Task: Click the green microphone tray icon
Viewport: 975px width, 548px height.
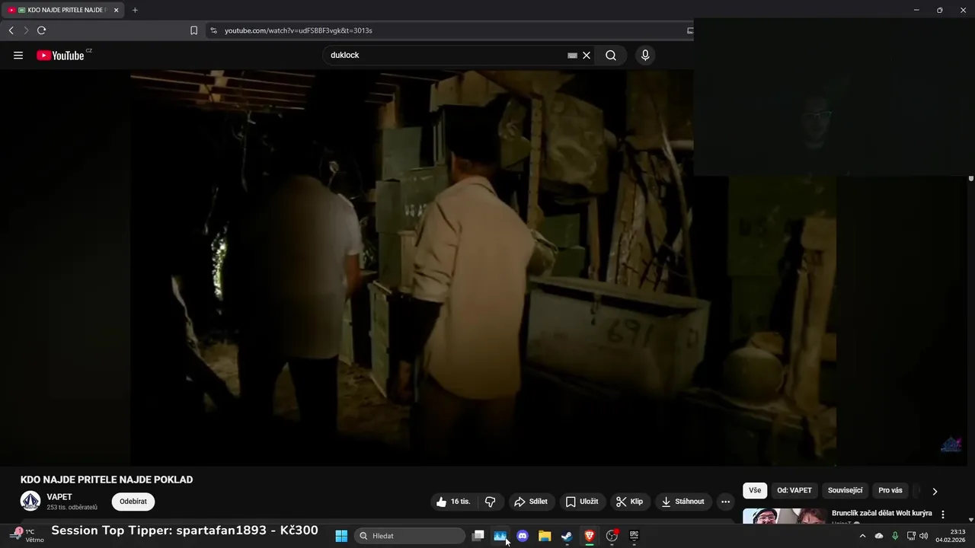Action: 895,536
